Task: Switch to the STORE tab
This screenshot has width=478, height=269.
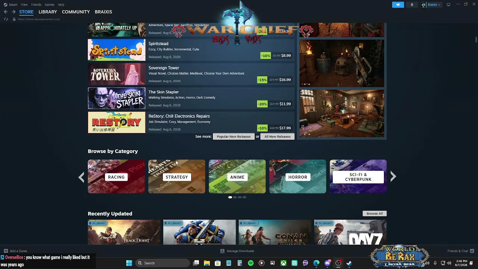Action: coord(26,12)
